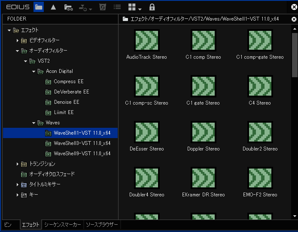The image size is (298, 232).
Task: Expand the キー tree node
Action: 17,195
